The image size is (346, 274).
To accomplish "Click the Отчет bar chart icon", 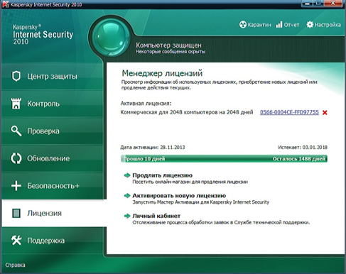I will pyautogui.click(x=279, y=24).
